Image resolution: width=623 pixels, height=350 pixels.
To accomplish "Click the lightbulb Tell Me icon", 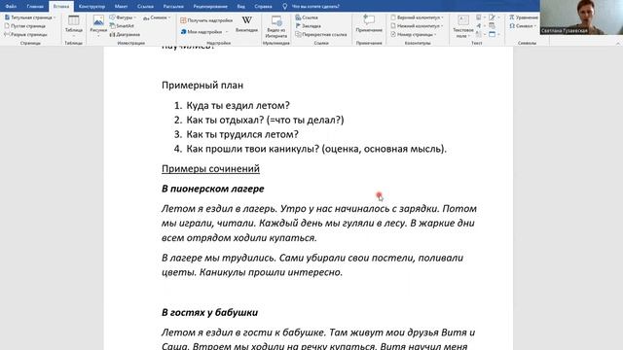I will (x=285, y=7).
